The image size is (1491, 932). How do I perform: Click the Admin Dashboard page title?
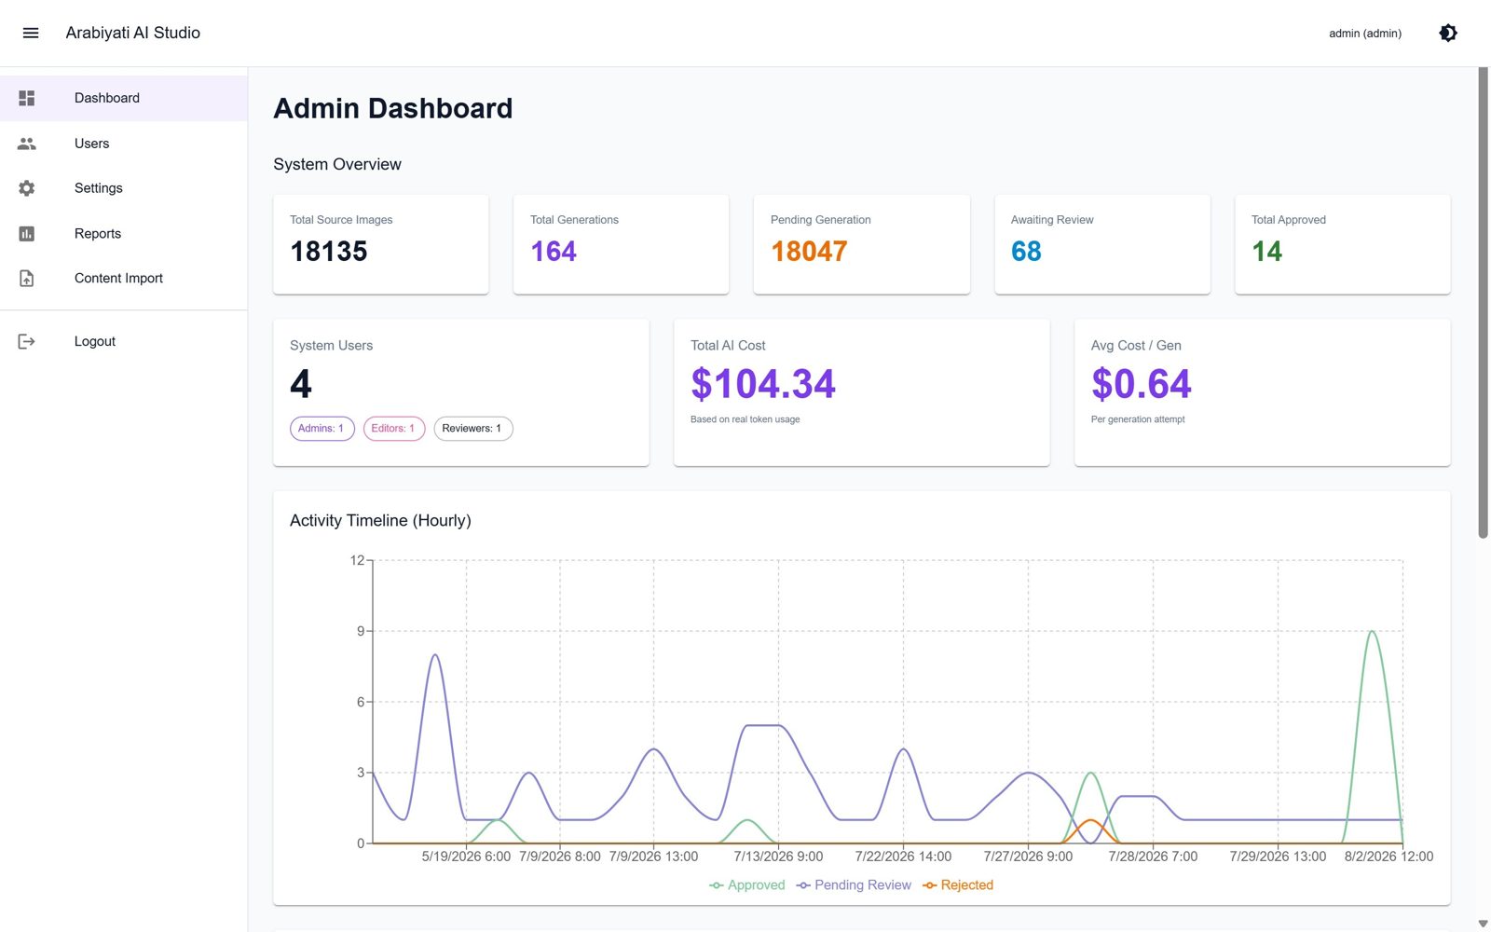[x=393, y=108]
